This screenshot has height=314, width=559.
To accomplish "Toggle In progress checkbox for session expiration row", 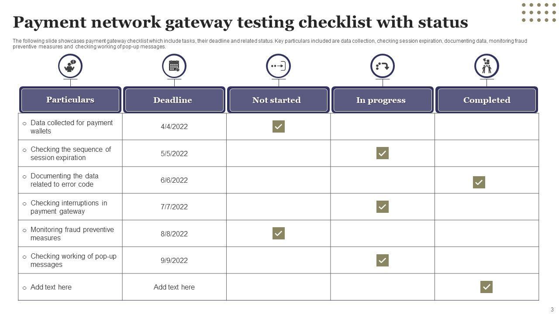I will (x=383, y=153).
